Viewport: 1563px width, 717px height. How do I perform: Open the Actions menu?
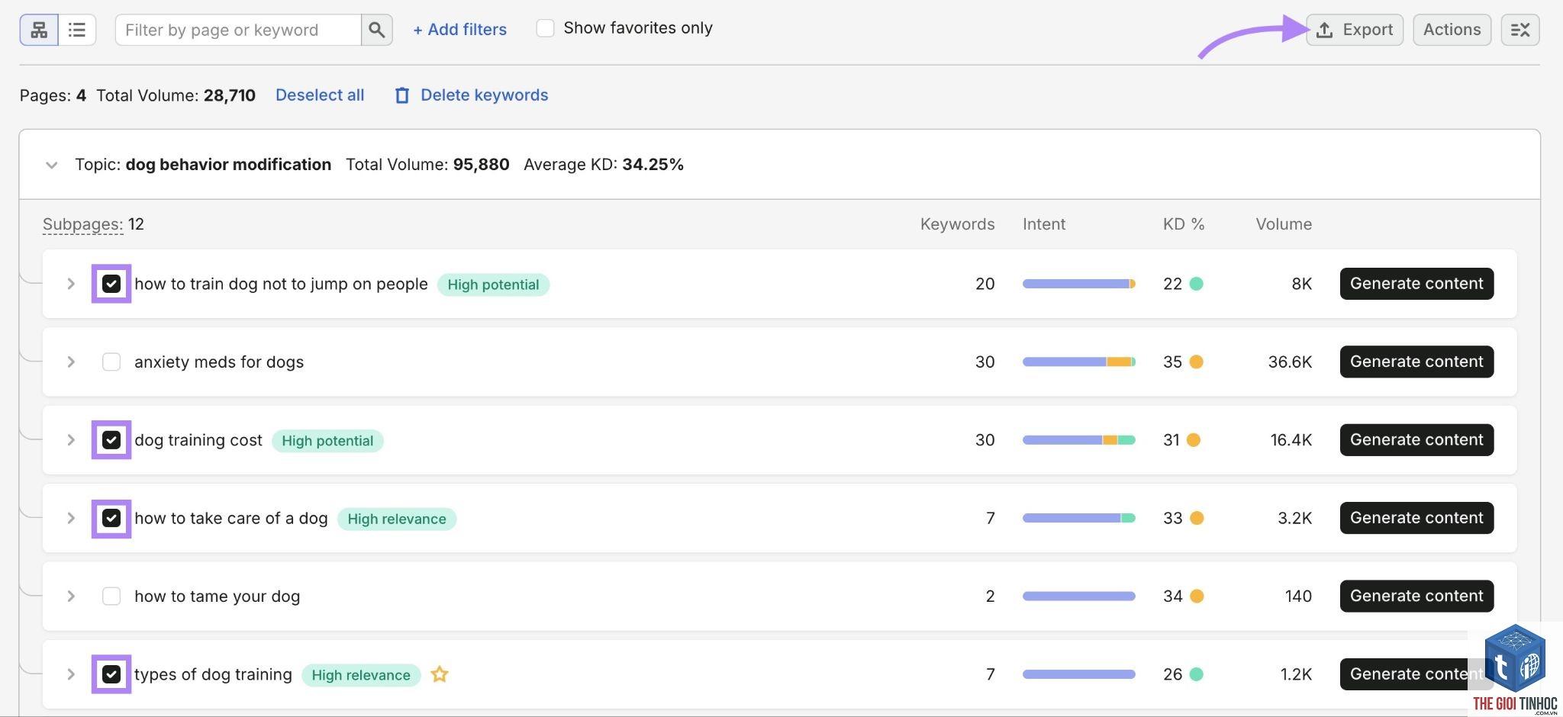point(1452,30)
